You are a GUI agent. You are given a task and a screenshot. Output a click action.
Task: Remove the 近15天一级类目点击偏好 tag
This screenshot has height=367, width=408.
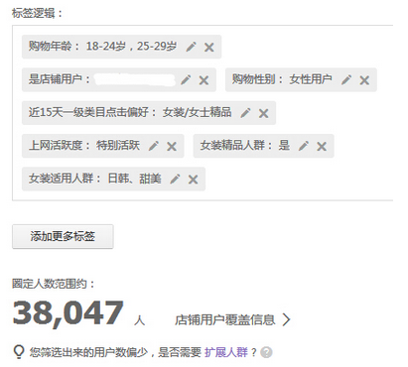point(263,113)
